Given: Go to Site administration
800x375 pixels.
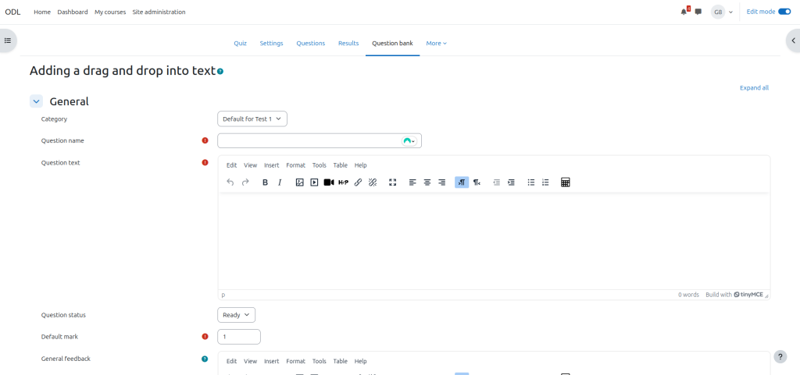Looking at the screenshot, I should pyautogui.click(x=159, y=12).
